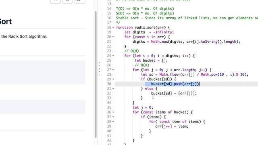Click the highlighted 'bucket[sd].push(arr[j])' code
The image size is (258, 145).
pos(175,84)
